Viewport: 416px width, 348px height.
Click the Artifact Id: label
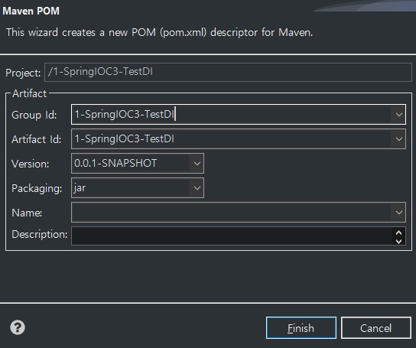click(x=37, y=139)
